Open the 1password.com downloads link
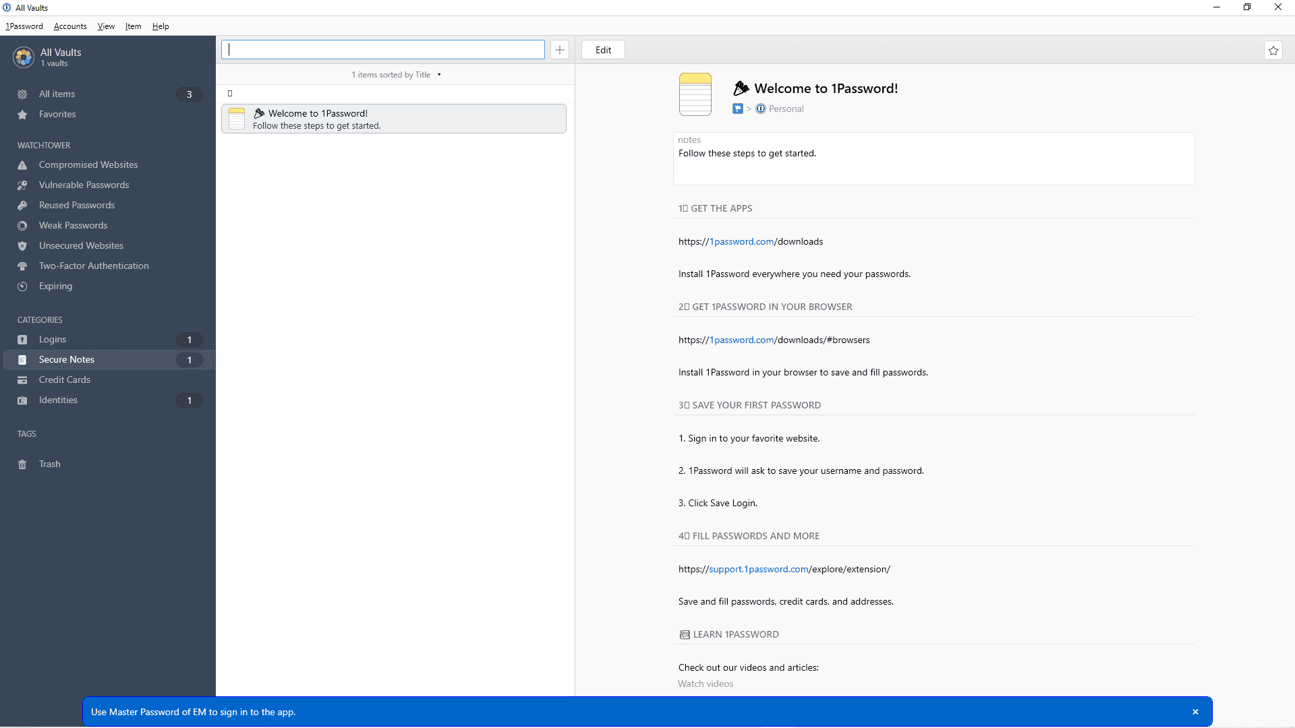The image size is (1295, 728). [x=751, y=241]
